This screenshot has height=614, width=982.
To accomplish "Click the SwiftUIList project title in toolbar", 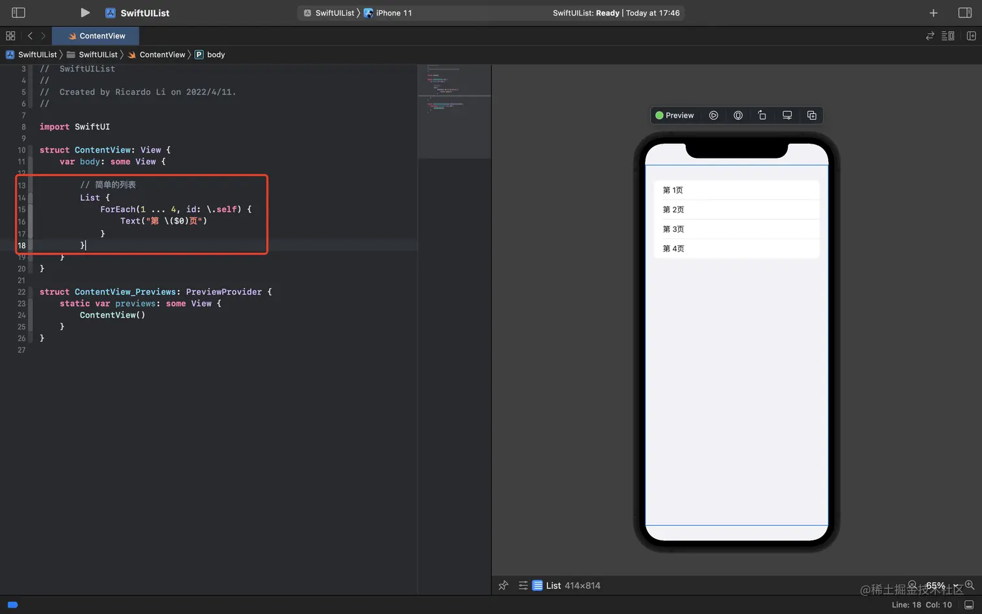I will click(x=145, y=13).
